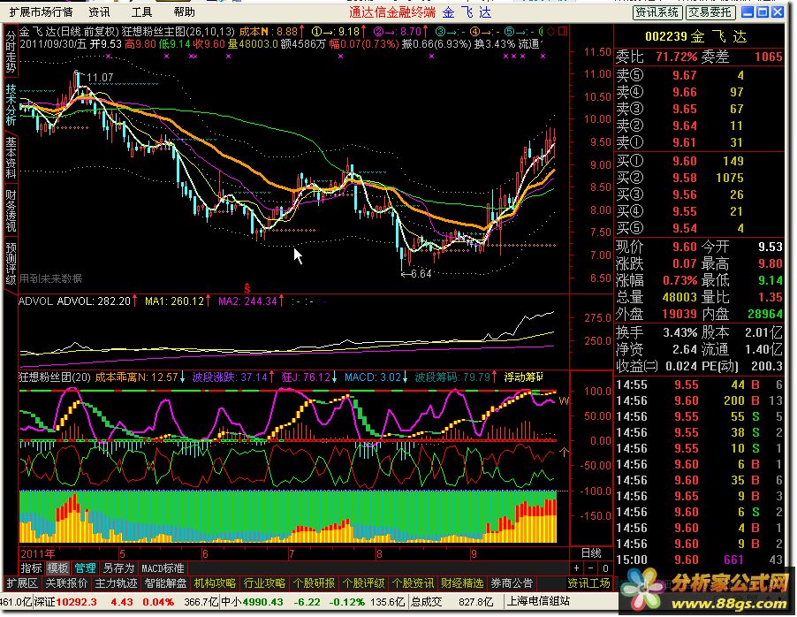
Task: Open the 扩展区 bottom tab
Action: tap(22, 583)
